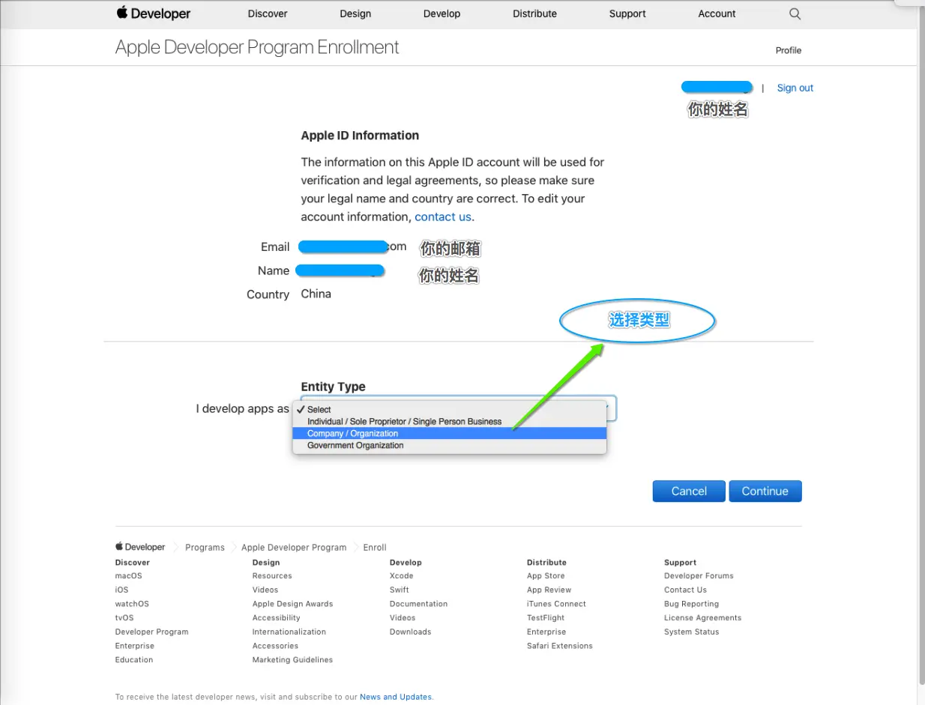The width and height of the screenshot is (925, 705).
Task: Open License Agreements footer link
Action: [702, 618]
